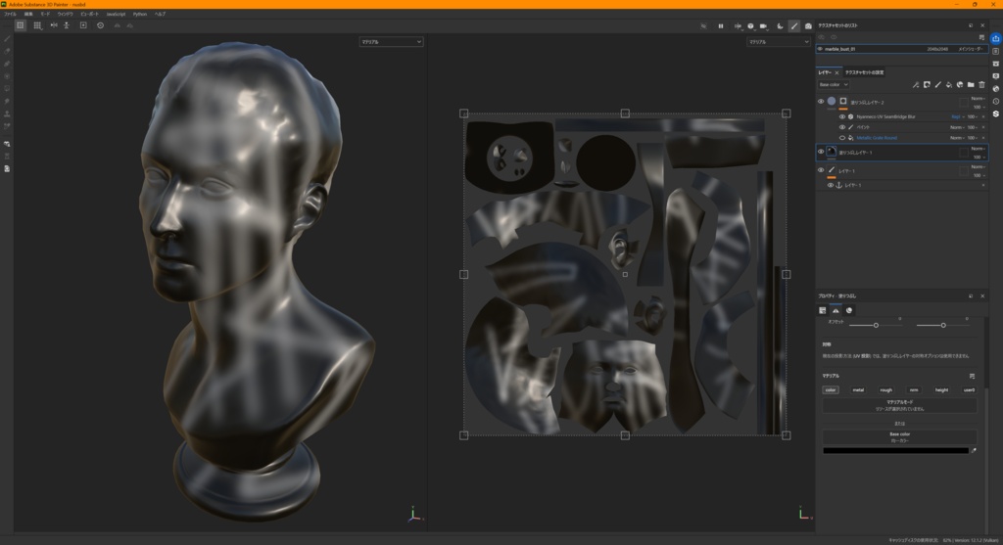Delete layer using the trash icon
This screenshot has height=545, width=1003.
tap(981, 84)
